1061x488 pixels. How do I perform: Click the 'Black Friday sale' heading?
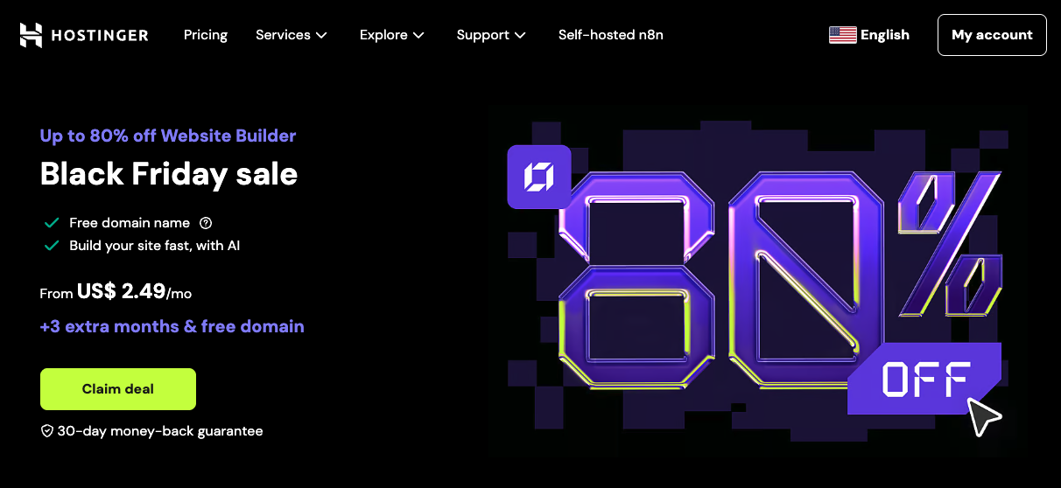pyautogui.click(x=169, y=173)
